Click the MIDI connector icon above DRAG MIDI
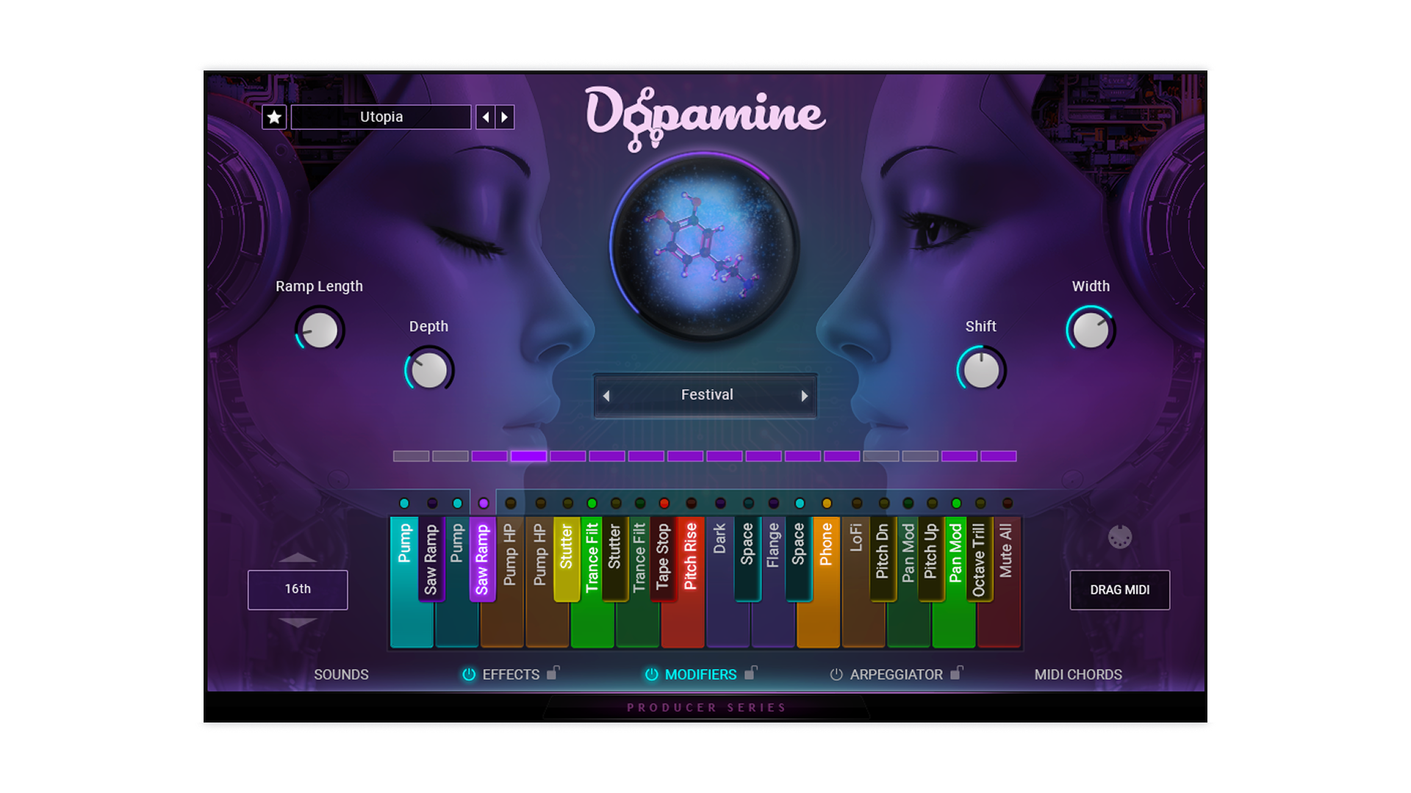 click(1119, 537)
